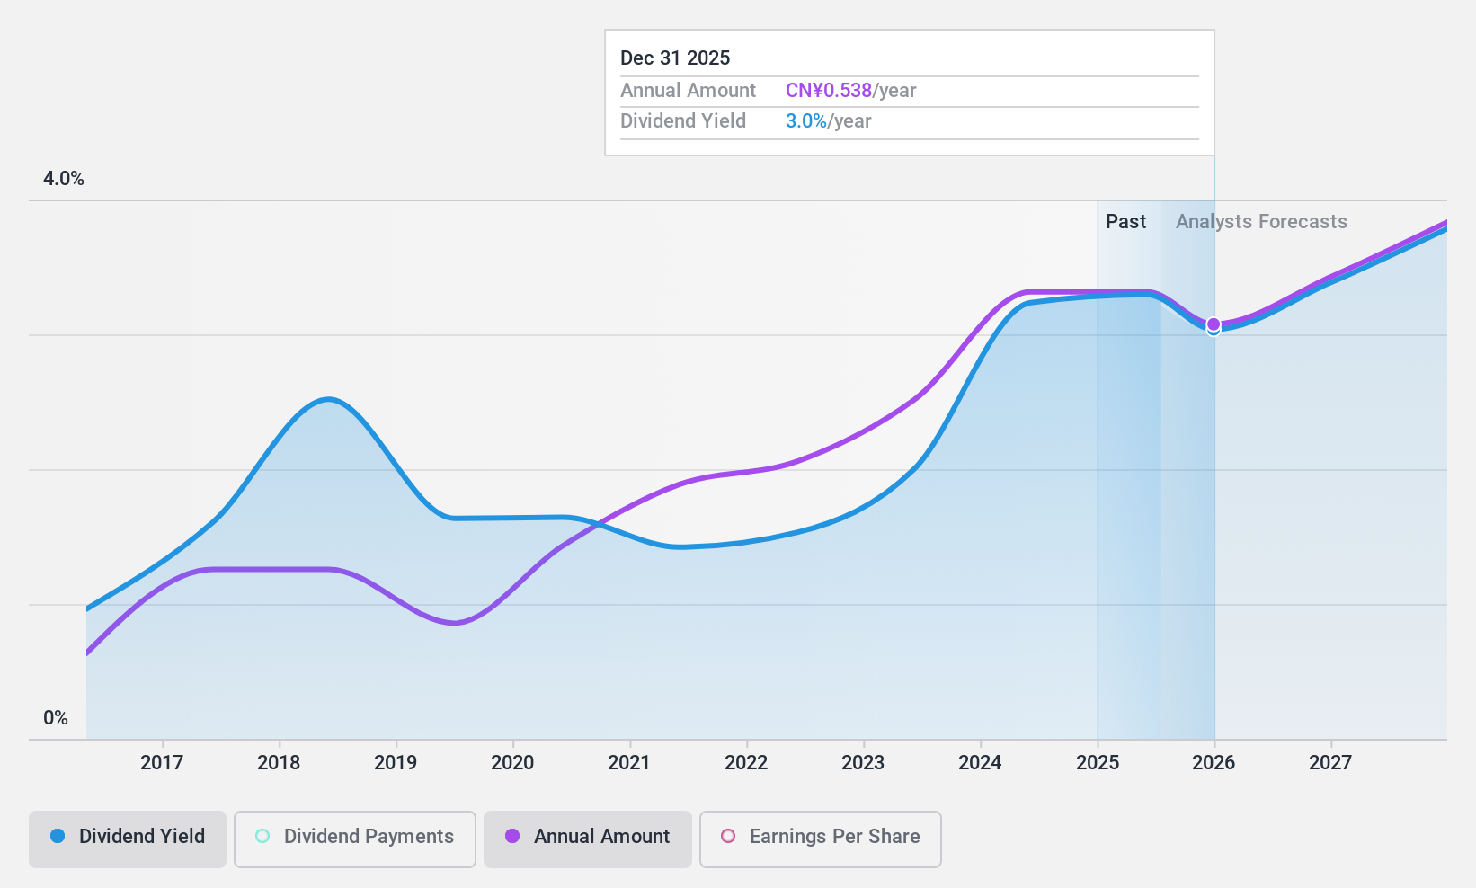Click the purple data point at 2026

1214,324
